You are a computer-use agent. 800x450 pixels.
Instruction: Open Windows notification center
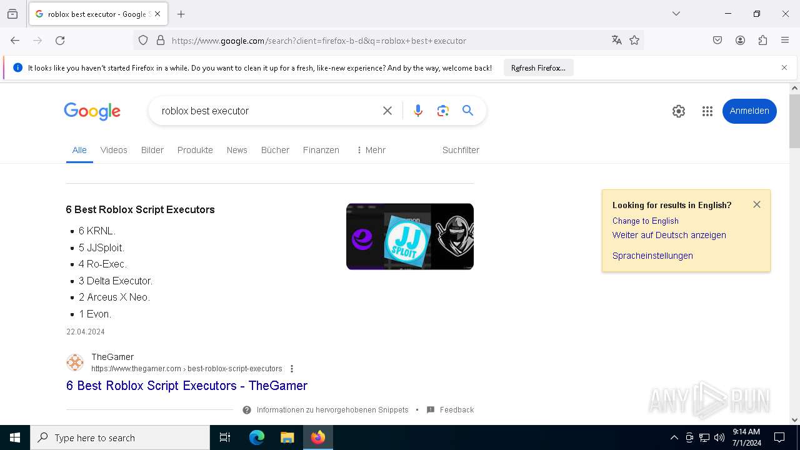pos(779,437)
